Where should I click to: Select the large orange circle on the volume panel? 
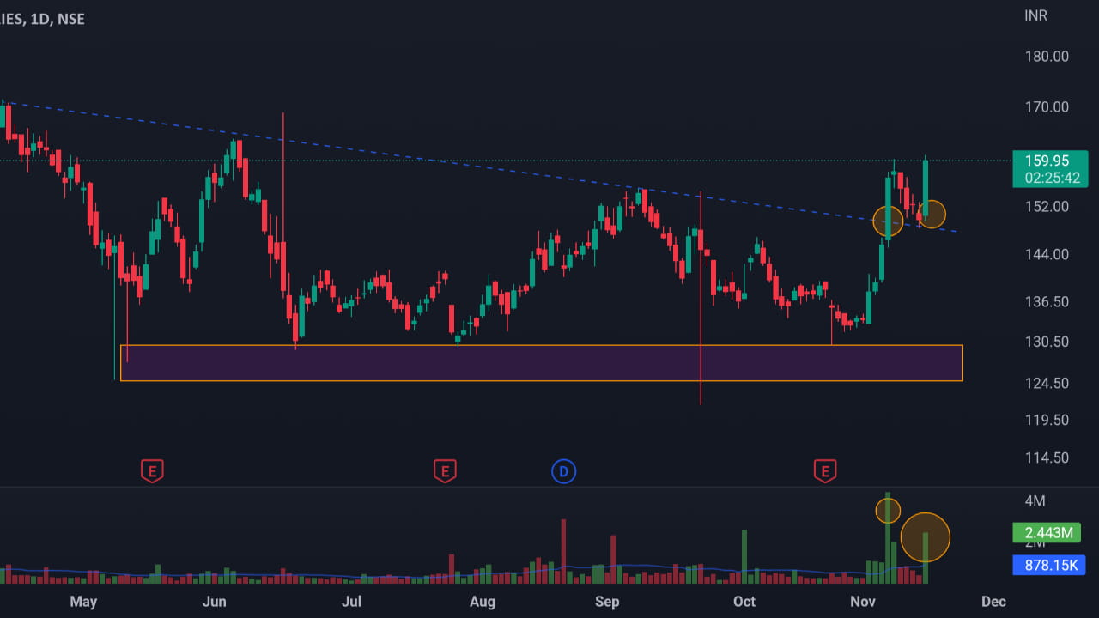926,536
